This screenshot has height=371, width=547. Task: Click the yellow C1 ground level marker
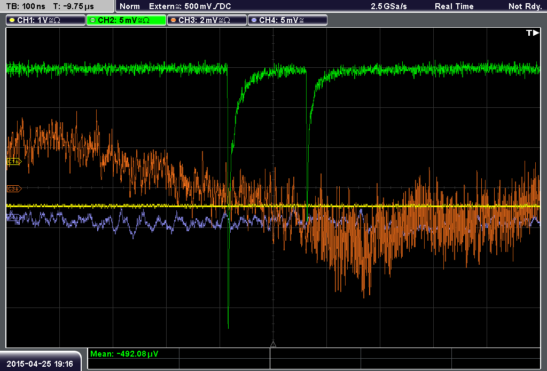[14, 161]
